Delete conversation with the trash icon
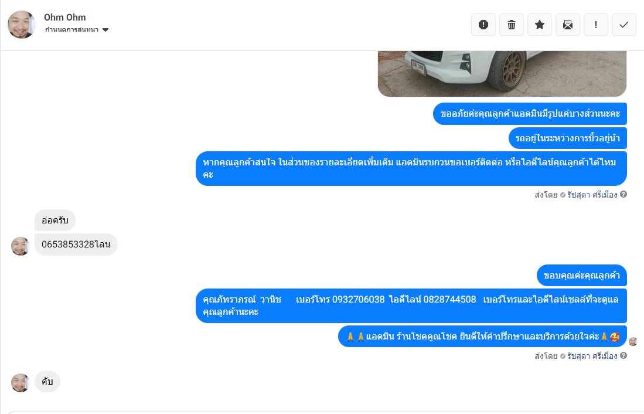The width and height of the screenshot is (644, 414). [x=512, y=25]
